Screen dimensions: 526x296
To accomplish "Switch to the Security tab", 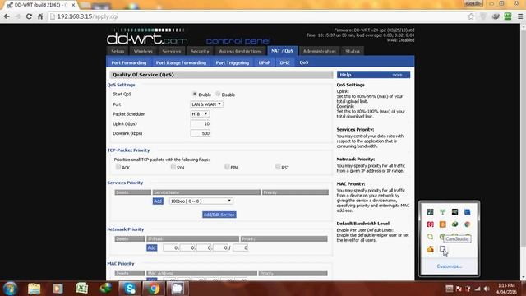I will click(x=200, y=51).
